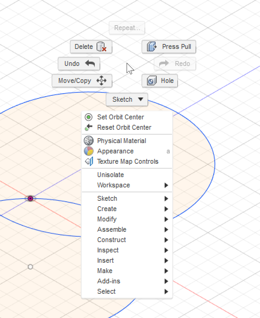Click the white hollow sketch point

(x=30, y=267)
